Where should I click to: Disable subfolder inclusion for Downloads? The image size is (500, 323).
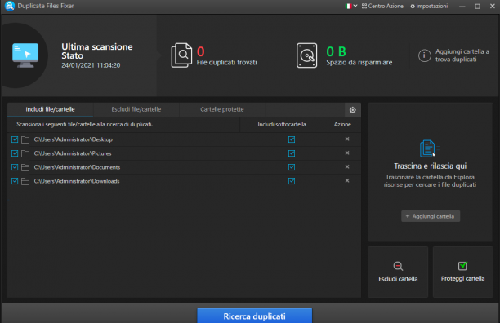pyautogui.click(x=292, y=181)
